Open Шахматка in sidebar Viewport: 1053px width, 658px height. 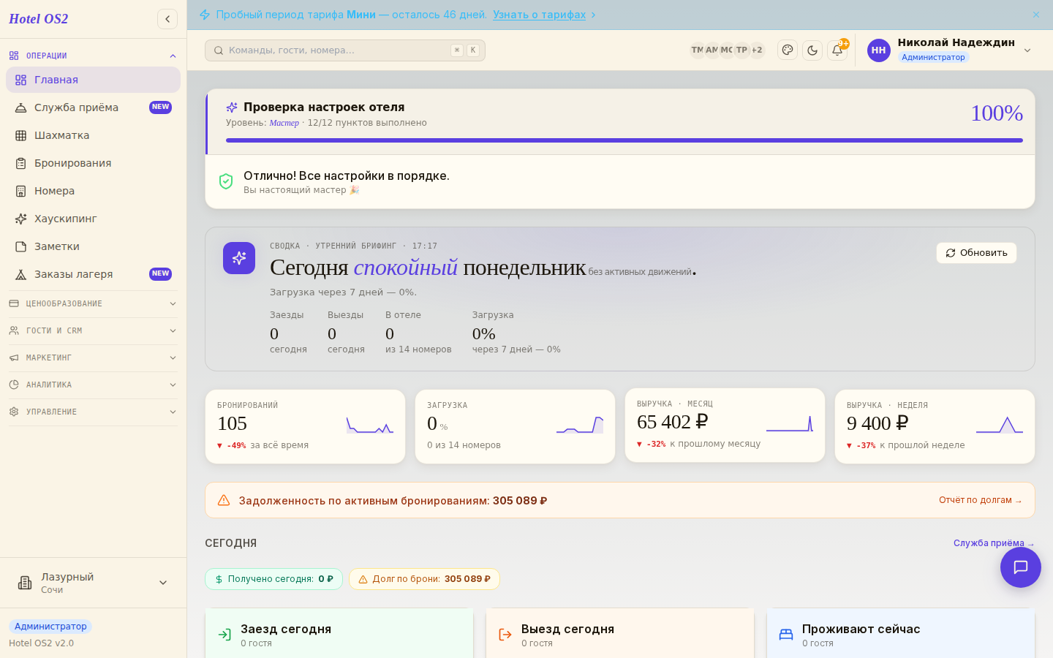(93, 135)
